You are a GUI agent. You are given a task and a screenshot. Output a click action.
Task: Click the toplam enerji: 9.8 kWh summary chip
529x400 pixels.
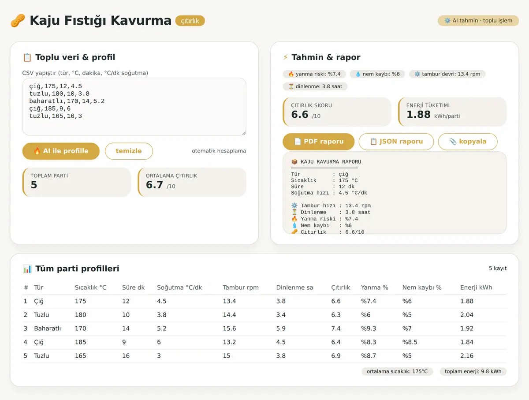tap(473, 371)
